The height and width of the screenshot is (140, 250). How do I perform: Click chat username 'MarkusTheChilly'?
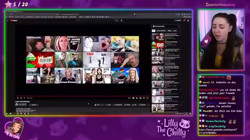(216, 121)
